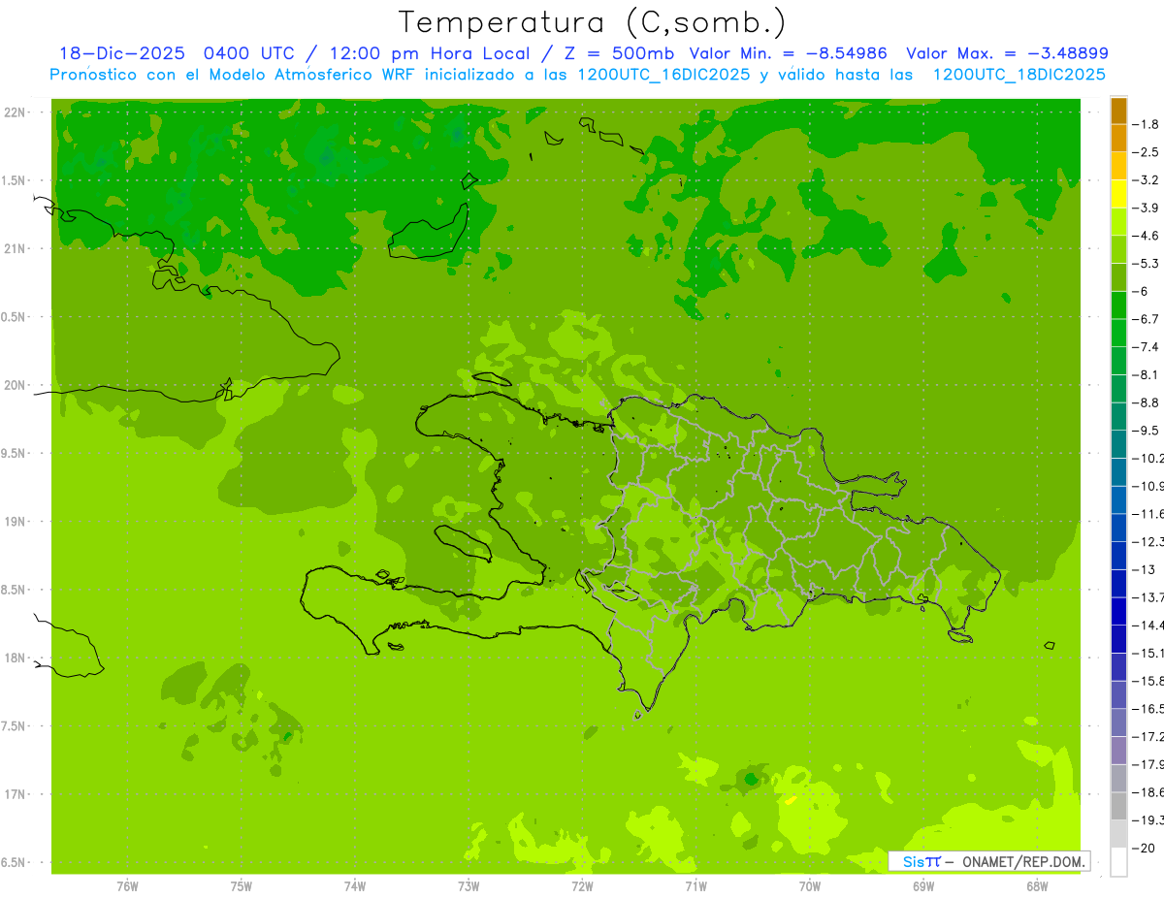Screen dimensions: 1164x899
Task: Click the "-3.9" colorbar label
Action: [x=1148, y=208]
